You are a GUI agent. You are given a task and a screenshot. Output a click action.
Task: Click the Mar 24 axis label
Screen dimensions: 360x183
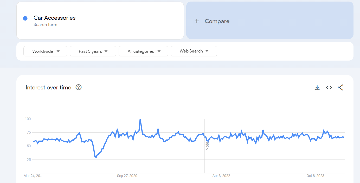point(33,176)
